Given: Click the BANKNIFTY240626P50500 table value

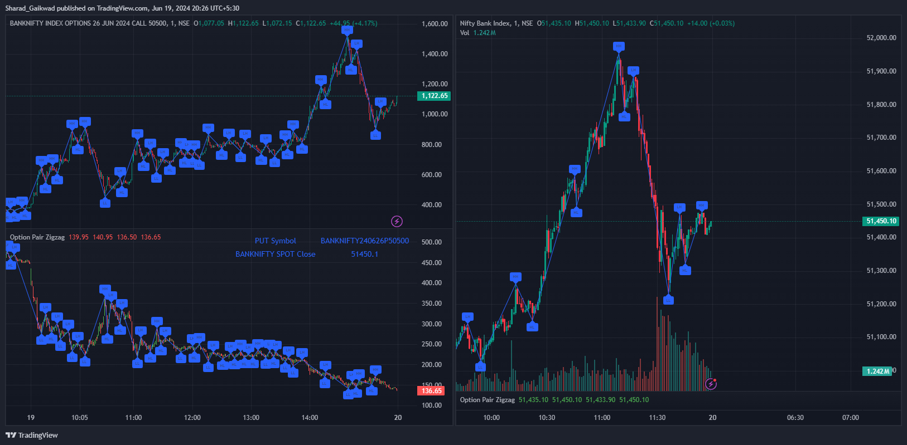Looking at the screenshot, I should [x=365, y=241].
